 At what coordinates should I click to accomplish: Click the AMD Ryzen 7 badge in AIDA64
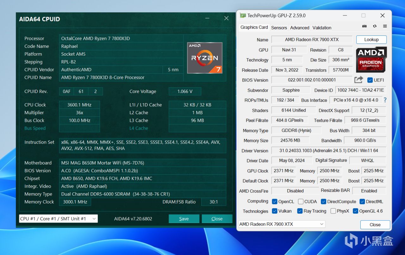204,58
